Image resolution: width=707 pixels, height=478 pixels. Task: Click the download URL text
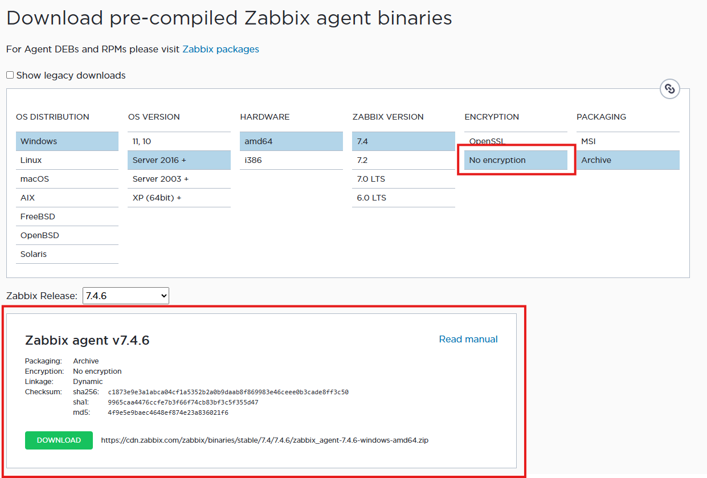pyautogui.click(x=264, y=440)
